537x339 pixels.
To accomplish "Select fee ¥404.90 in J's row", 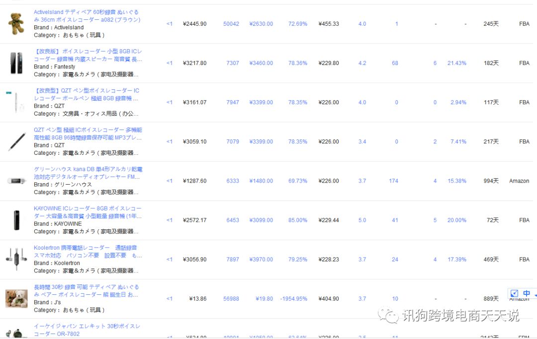I will 329,299.
